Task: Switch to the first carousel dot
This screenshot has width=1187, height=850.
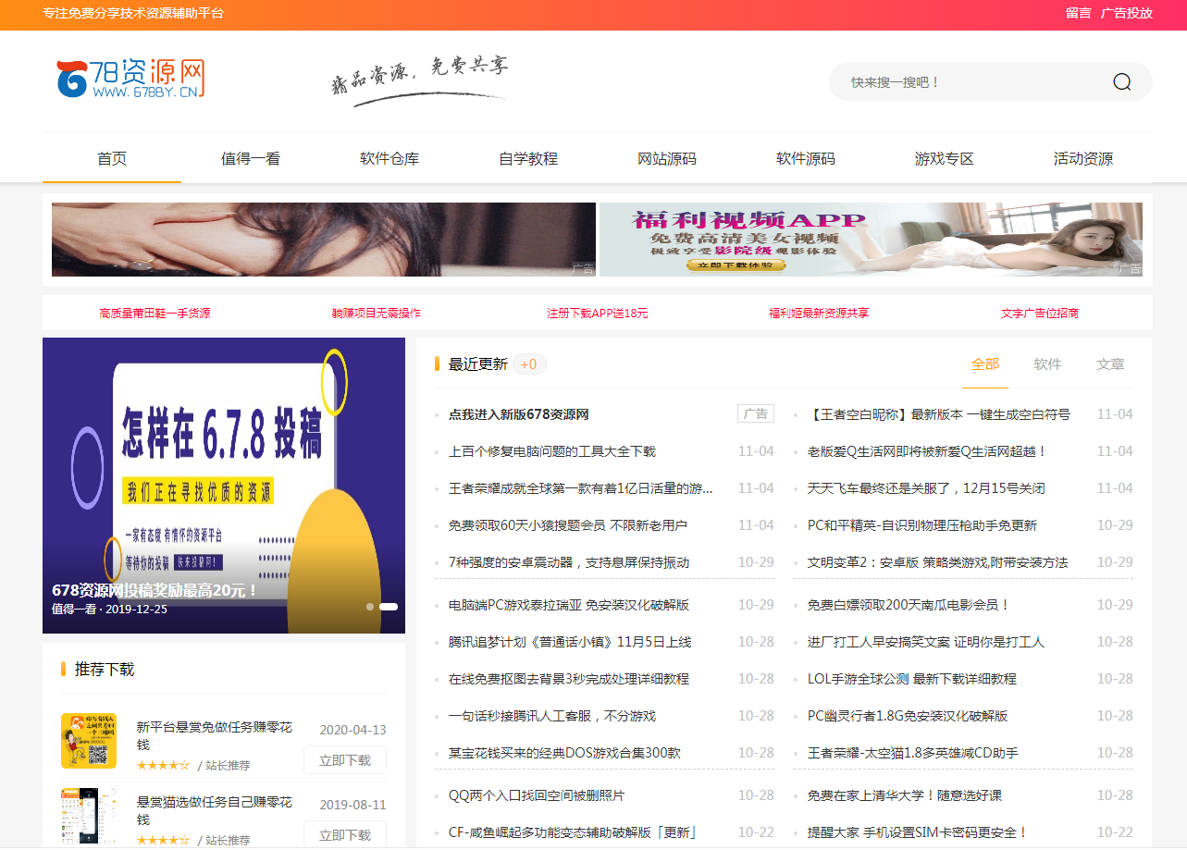Action: [370, 607]
